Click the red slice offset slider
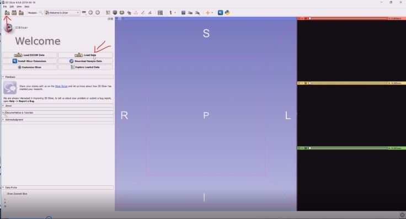Image resolution: width=406 pixels, height=219 pixels. 348,18
